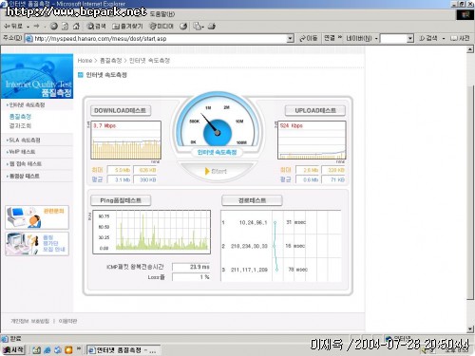Click route hop 10.24.96.1
This screenshot has width=475, height=356.
pyautogui.click(x=253, y=223)
